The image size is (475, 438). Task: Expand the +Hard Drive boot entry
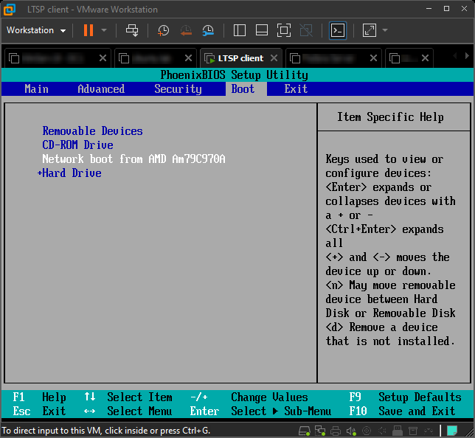69,173
